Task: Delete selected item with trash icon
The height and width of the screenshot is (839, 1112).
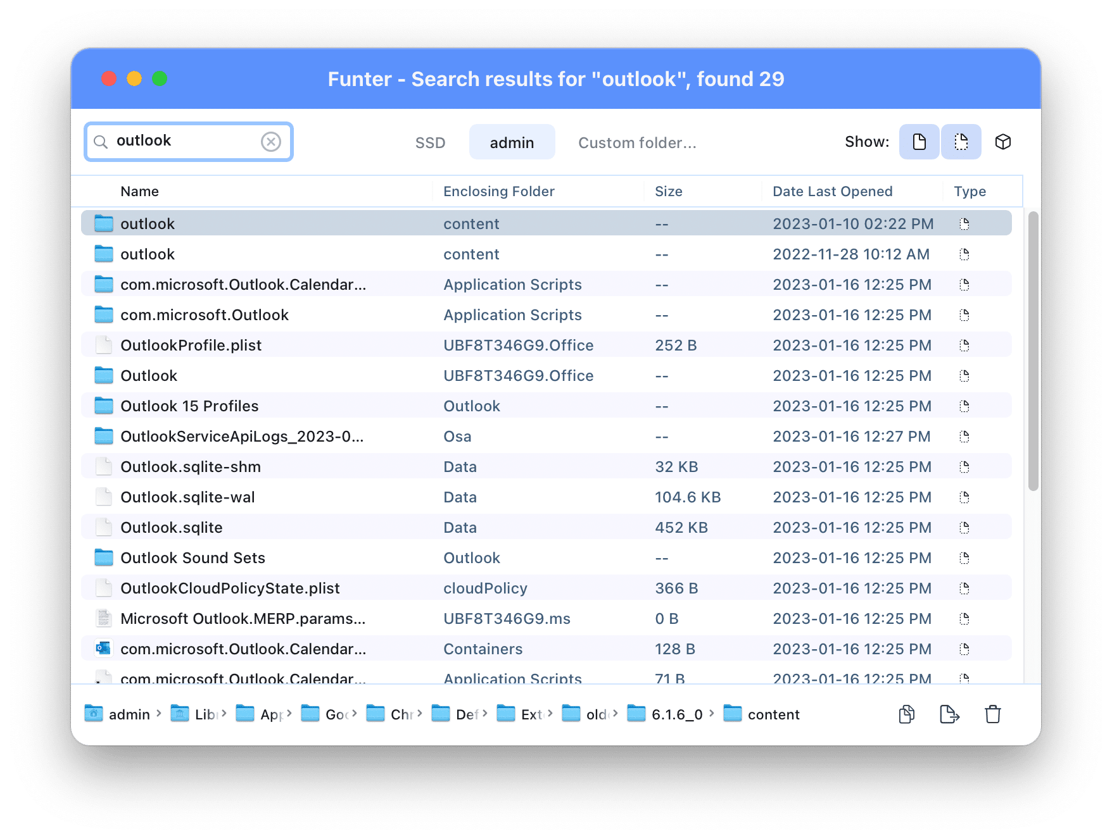Action: (993, 714)
